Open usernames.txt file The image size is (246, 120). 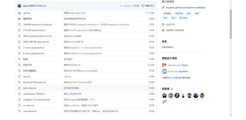pos(30,111)
